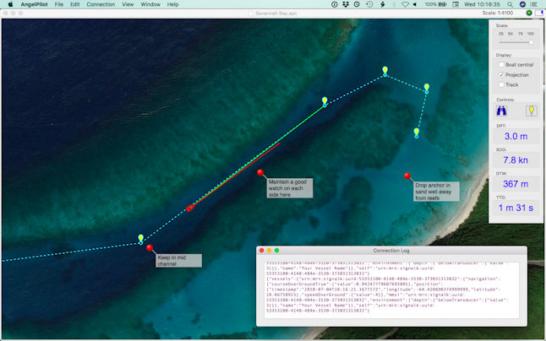This screenshot has width=546, height=341.
Task: Click the Savannah Bay.apc window title
Action: (x=276, y=14)
